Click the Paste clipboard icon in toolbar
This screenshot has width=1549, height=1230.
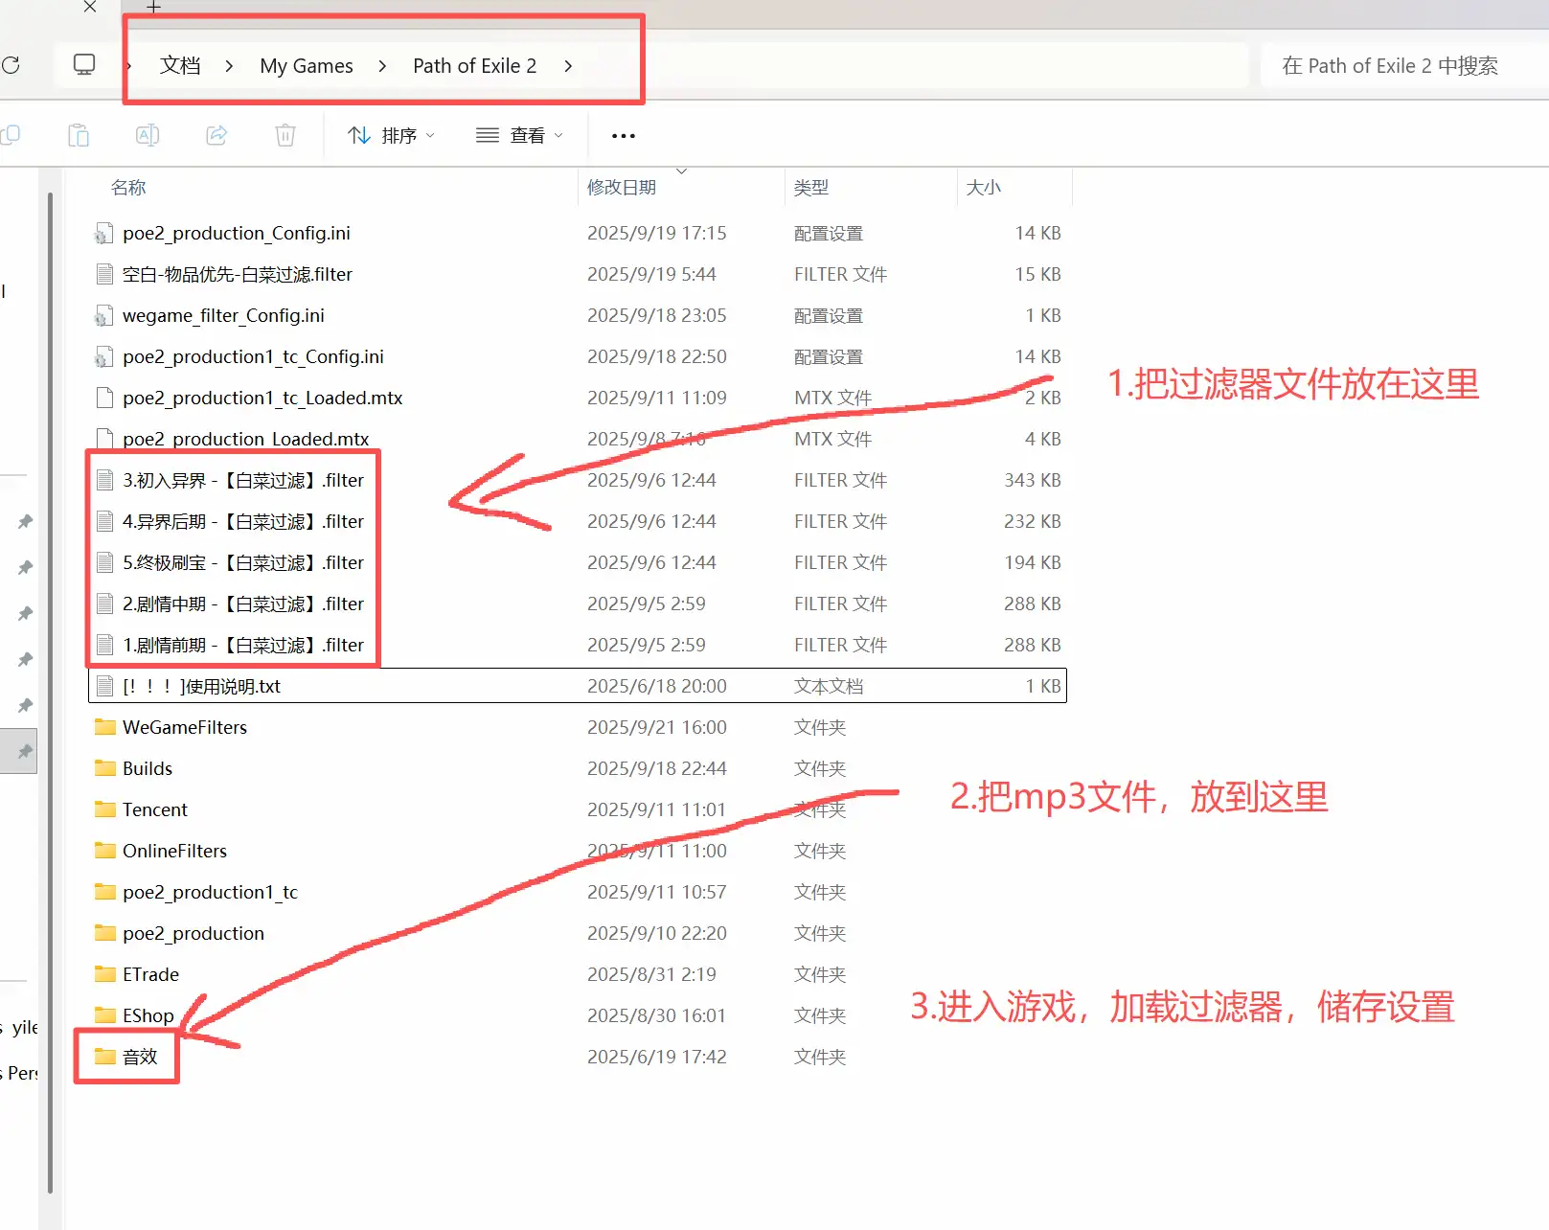(79, 135)
